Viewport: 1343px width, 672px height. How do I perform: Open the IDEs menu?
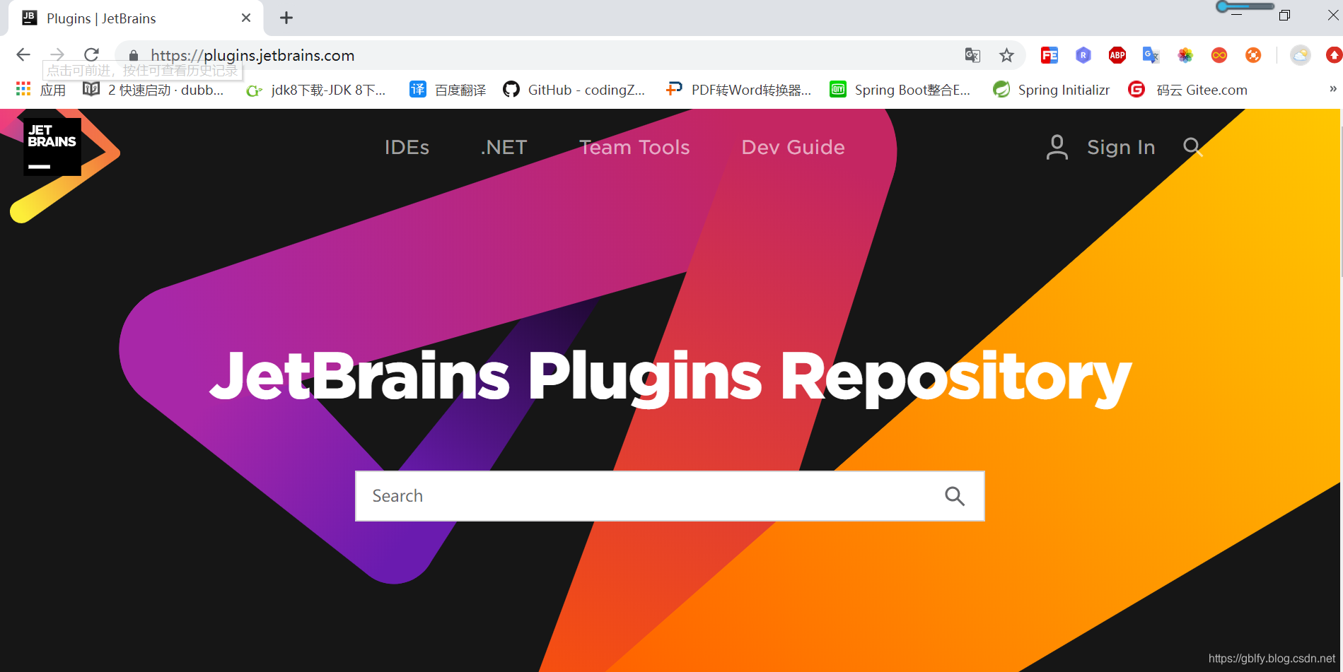point(407,147)
